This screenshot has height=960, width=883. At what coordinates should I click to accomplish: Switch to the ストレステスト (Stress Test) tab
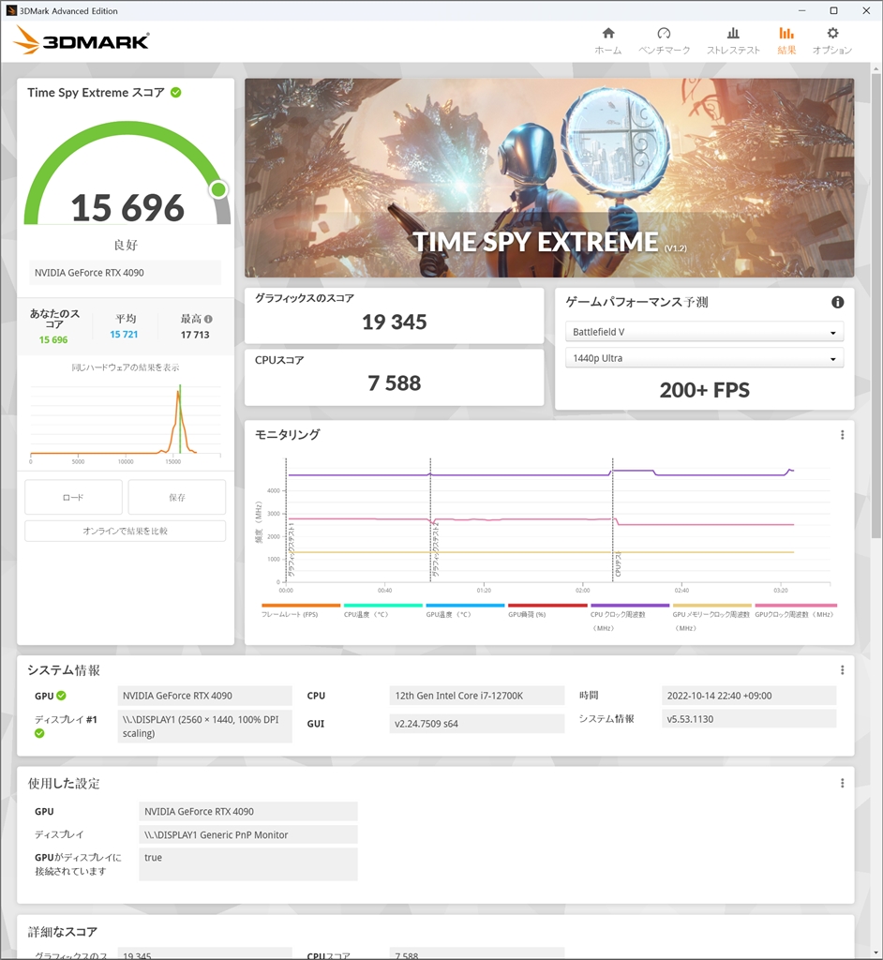pos(733,41)
